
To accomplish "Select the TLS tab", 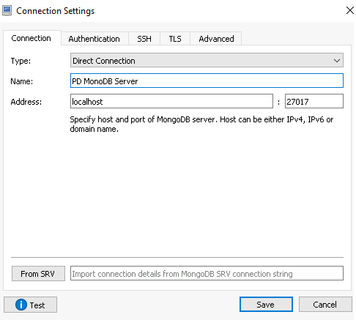I will point(175,39).
